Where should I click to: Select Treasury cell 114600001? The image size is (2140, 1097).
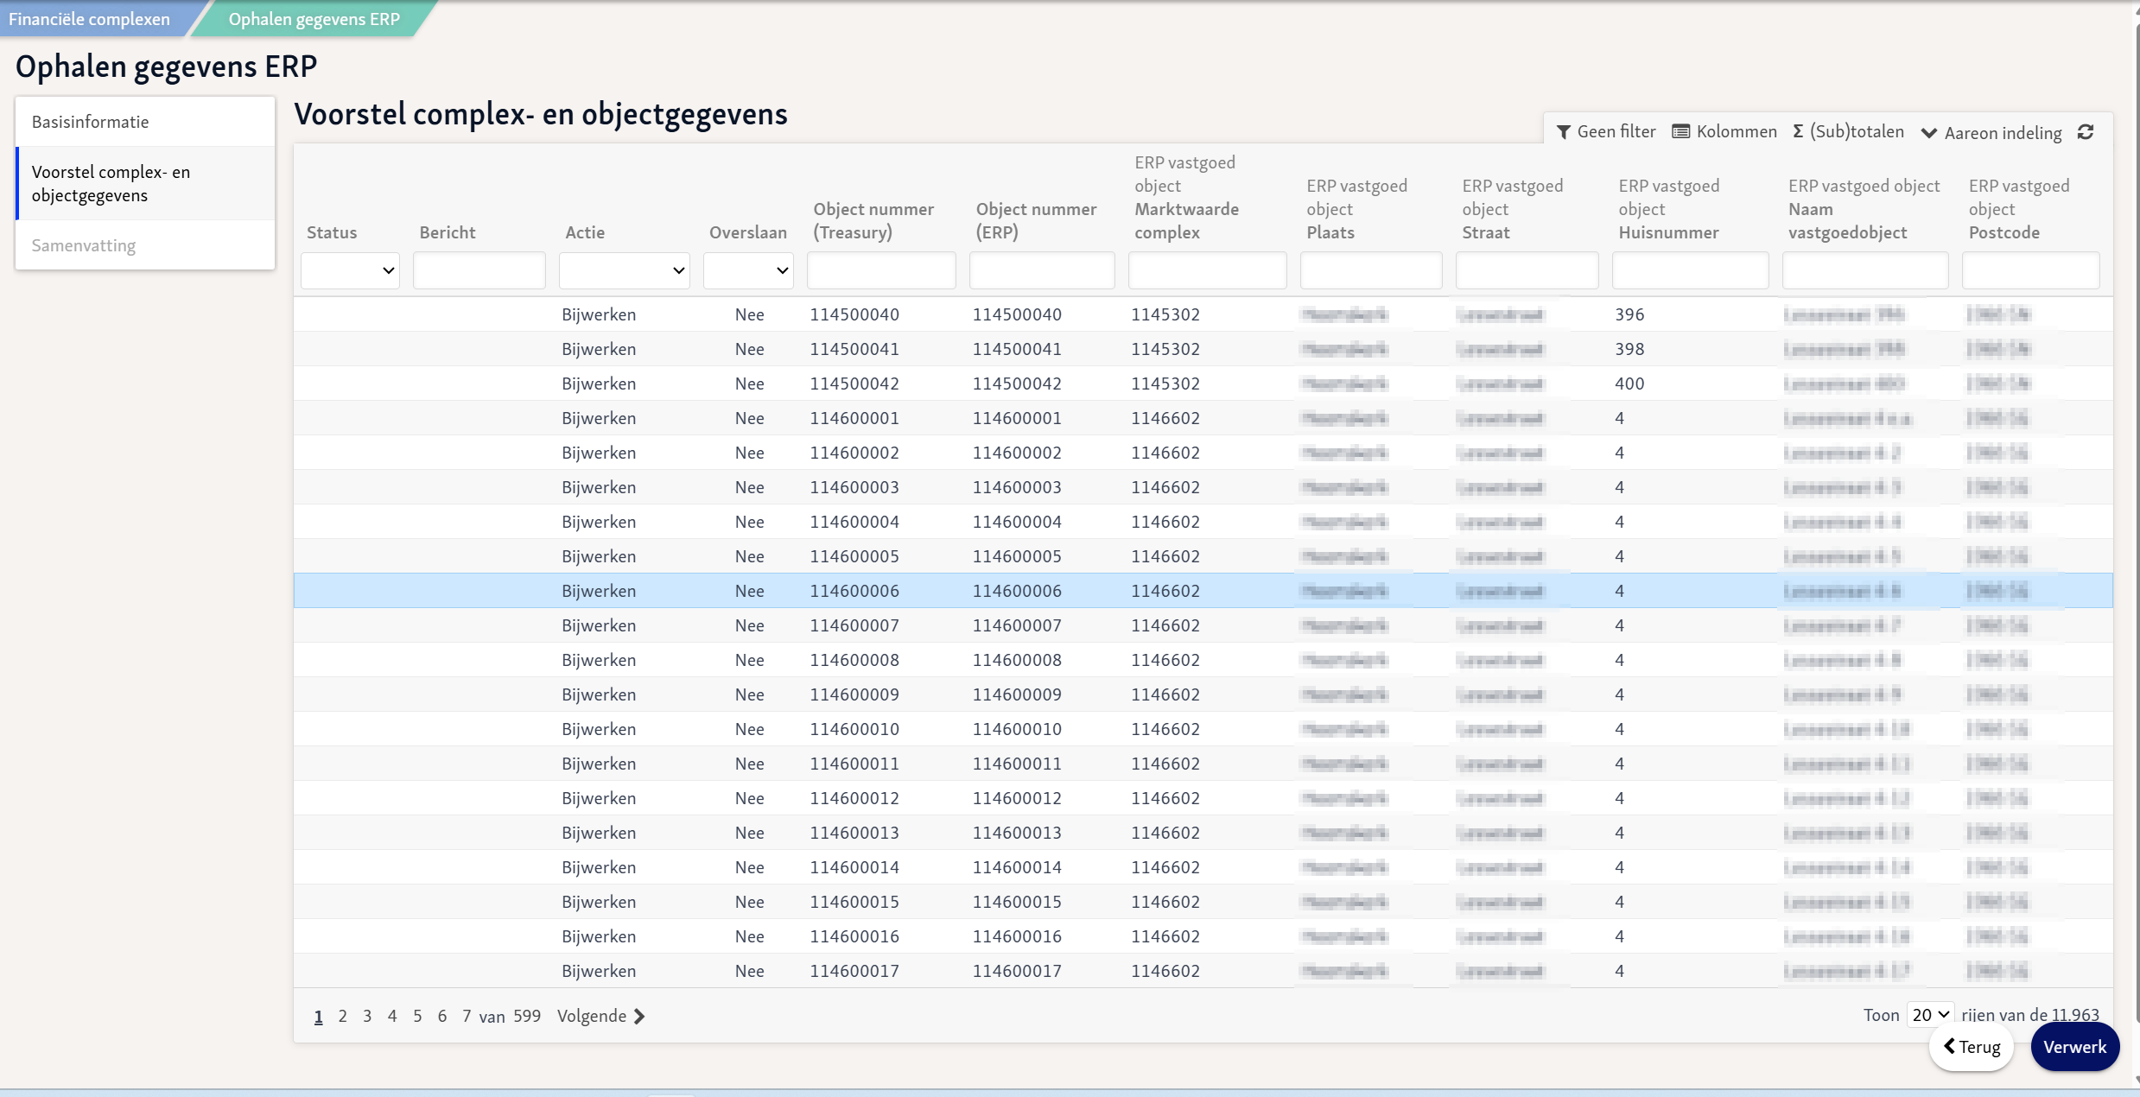pos(854,418)
